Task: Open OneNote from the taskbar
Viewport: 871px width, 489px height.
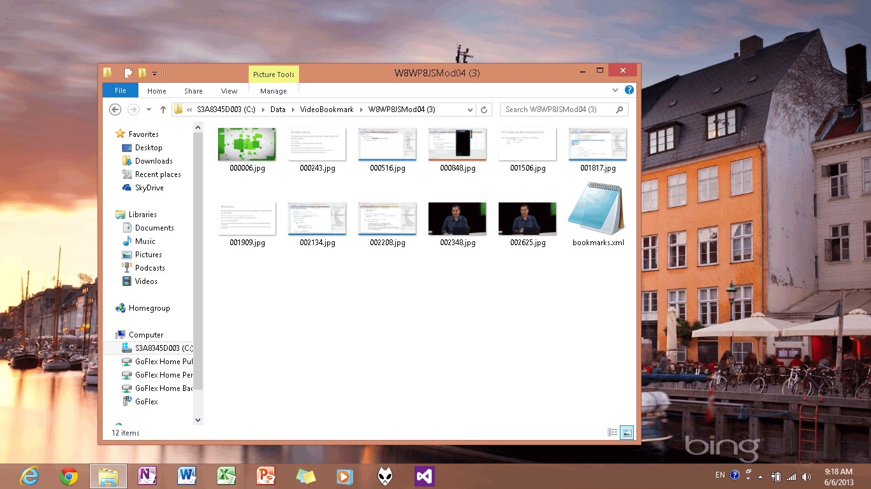Action: pyautogui.click(x=147, y=476)
